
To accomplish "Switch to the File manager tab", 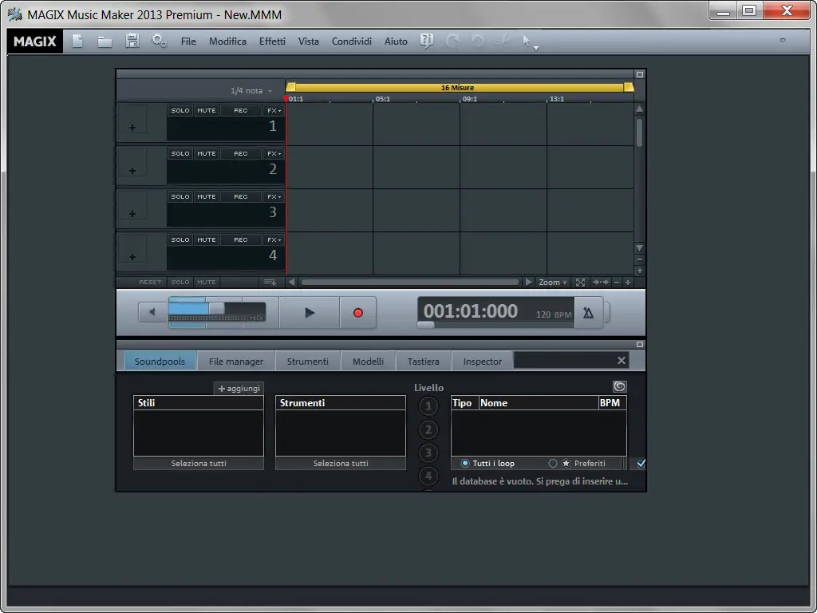I will click(236, 361).
